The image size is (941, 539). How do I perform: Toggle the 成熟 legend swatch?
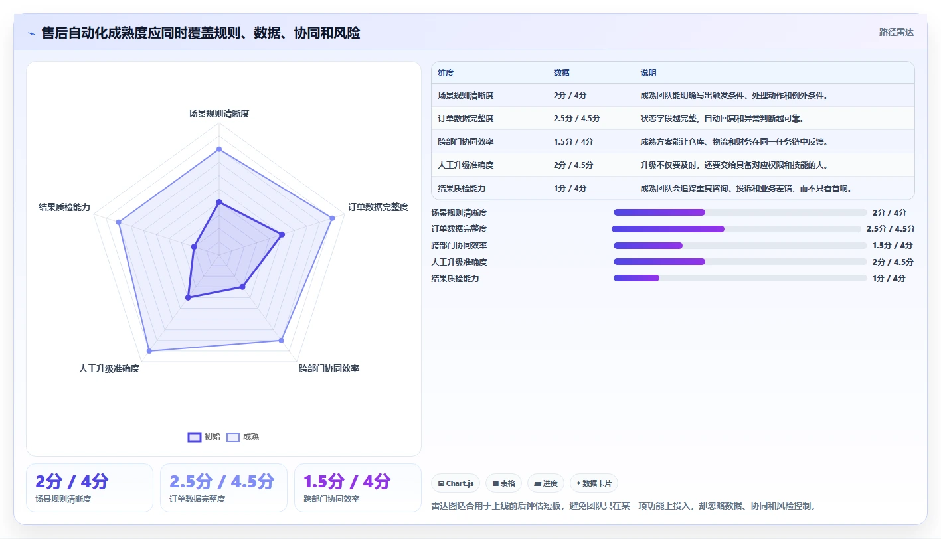pyautogui.click(x=233, y=437)
